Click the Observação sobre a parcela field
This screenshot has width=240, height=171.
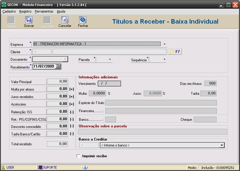(x=152, y=132)
